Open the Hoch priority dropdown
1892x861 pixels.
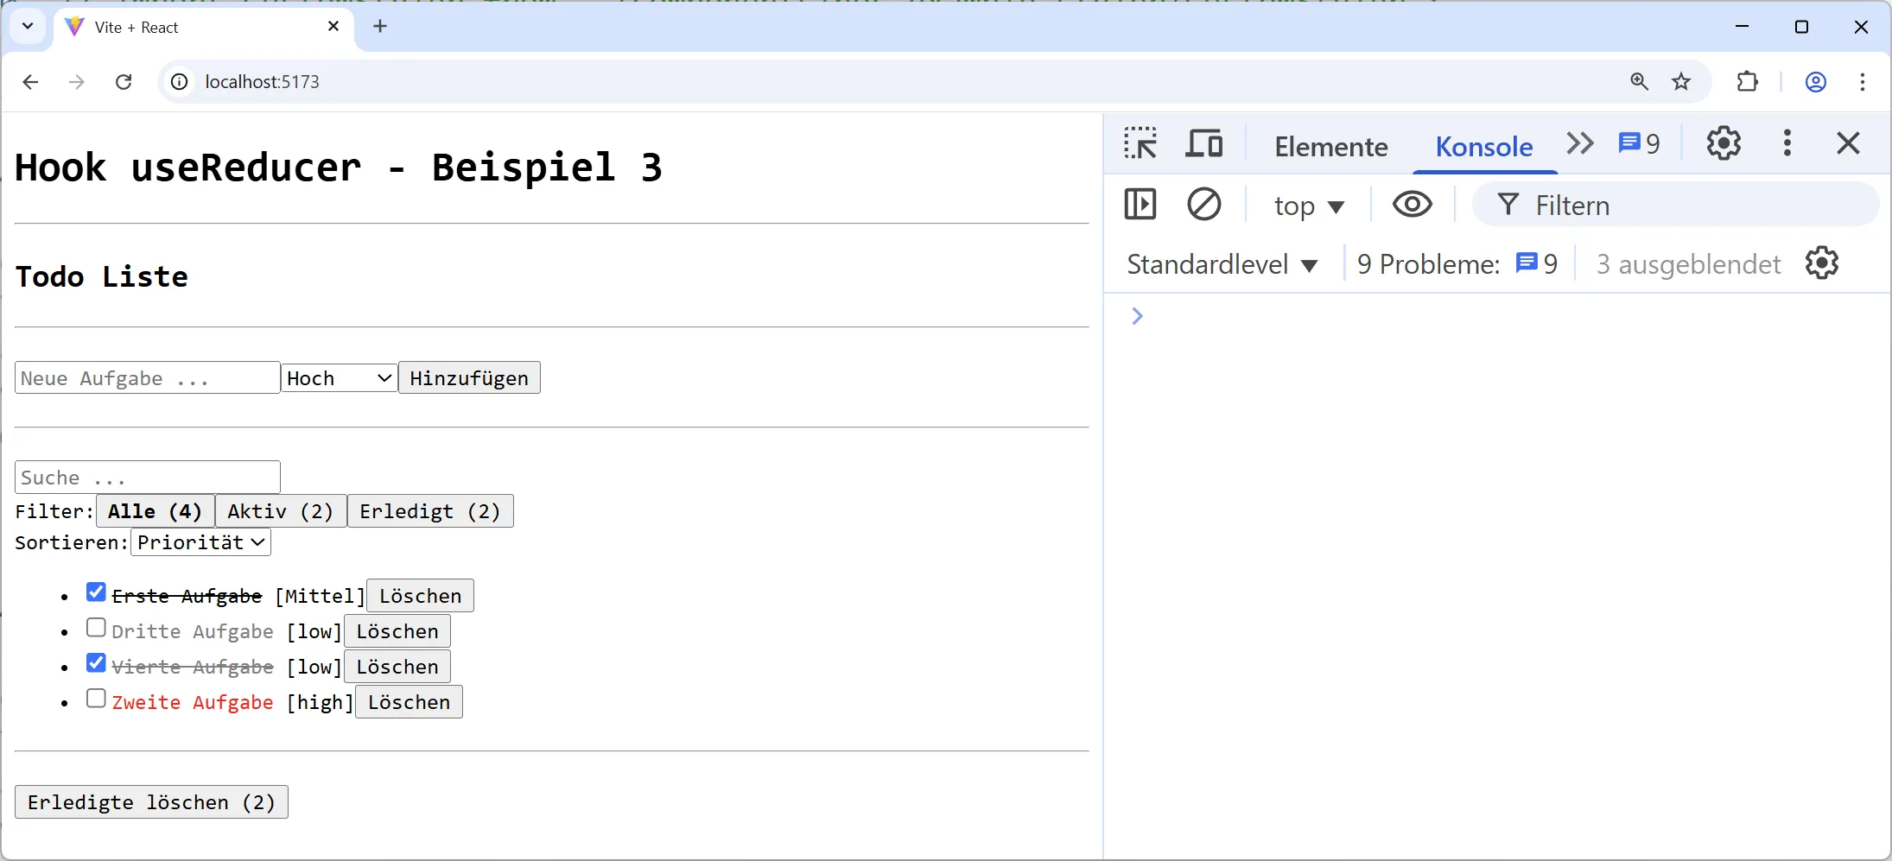(340, 378)
